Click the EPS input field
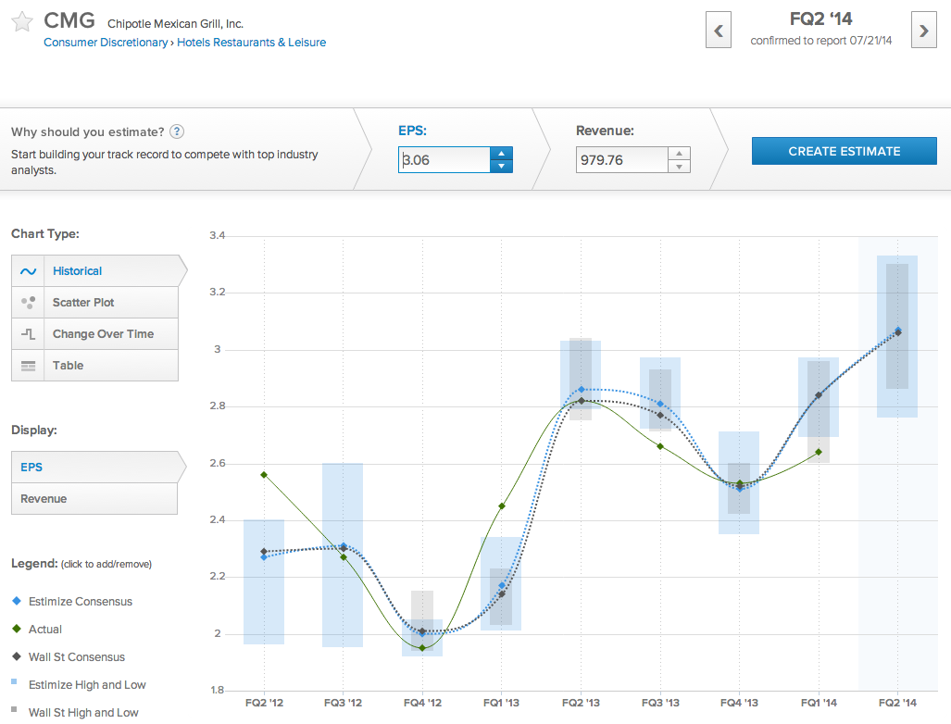This screenshot has width=951, height=724. pyautogui.click(x=444, y=160)
